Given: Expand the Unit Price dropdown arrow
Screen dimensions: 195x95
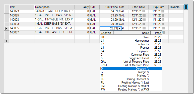Looking at the screenshot, I should (x=120, y=28).
